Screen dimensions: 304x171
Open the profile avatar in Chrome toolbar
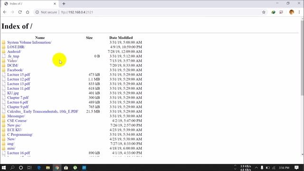291,12
